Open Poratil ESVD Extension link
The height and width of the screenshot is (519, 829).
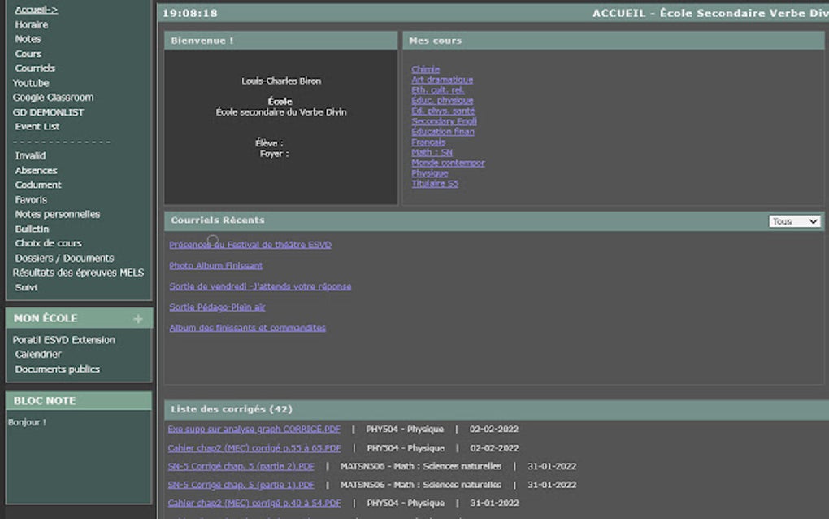[64, 340]
